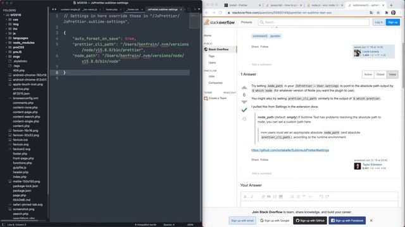
Task: Click the Stack Overflow search field
Action: tap(314, 23)
